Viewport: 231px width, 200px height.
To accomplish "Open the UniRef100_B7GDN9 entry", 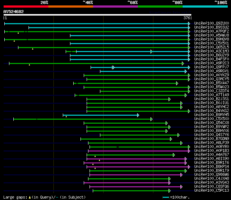I will tap(212, 139).
